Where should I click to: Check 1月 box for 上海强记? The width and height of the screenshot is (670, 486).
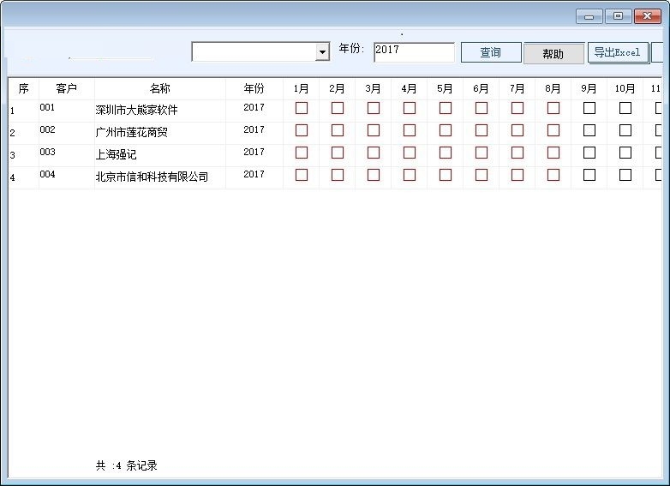302,153
